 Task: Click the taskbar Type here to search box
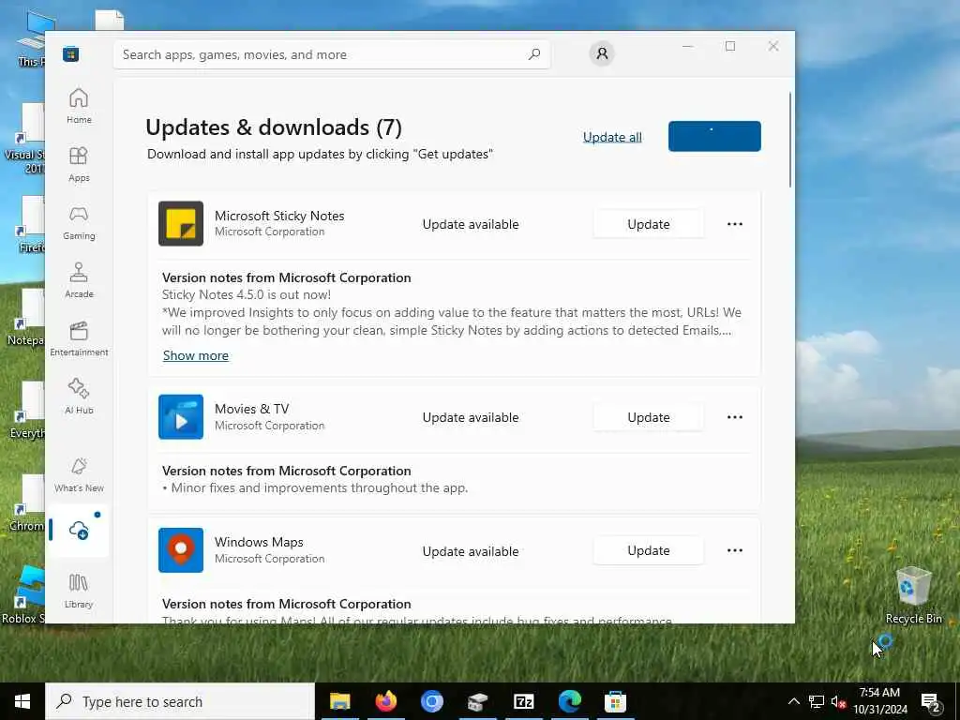[x=180, y=701]
